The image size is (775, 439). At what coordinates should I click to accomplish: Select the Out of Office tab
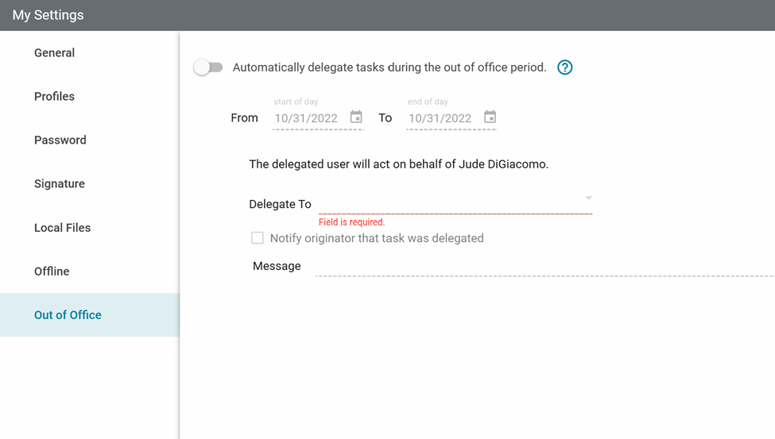point(68,315)
